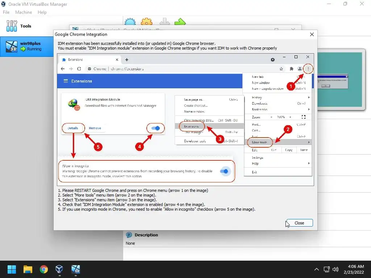Screen dimensions: 371x278
Task: Open File Explorer from the taskbar
Action: pyautogui.click(x=28, y=269)
